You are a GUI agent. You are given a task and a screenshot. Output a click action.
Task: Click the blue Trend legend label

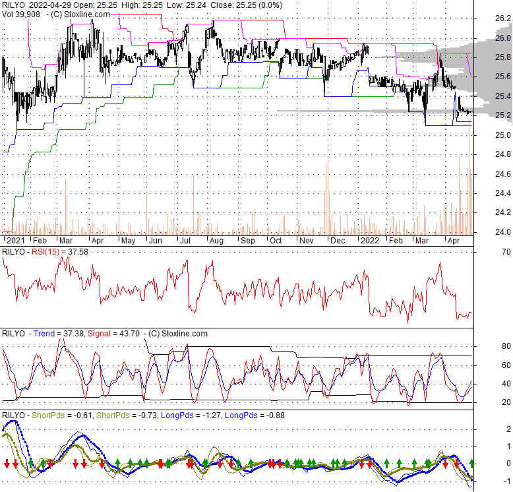pyautogui.click(x=44, y=334)
